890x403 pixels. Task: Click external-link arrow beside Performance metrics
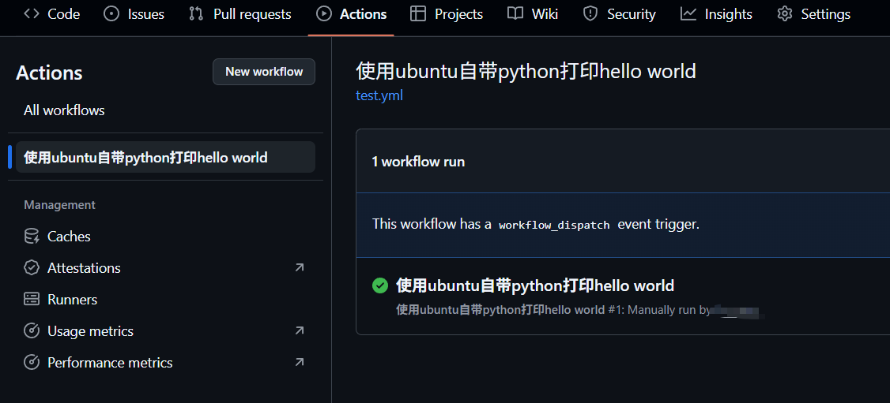pos(299,362)
